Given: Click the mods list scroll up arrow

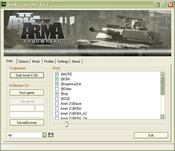Looking at the screenshot, I should pyautogui.click(x=162, y=74).
